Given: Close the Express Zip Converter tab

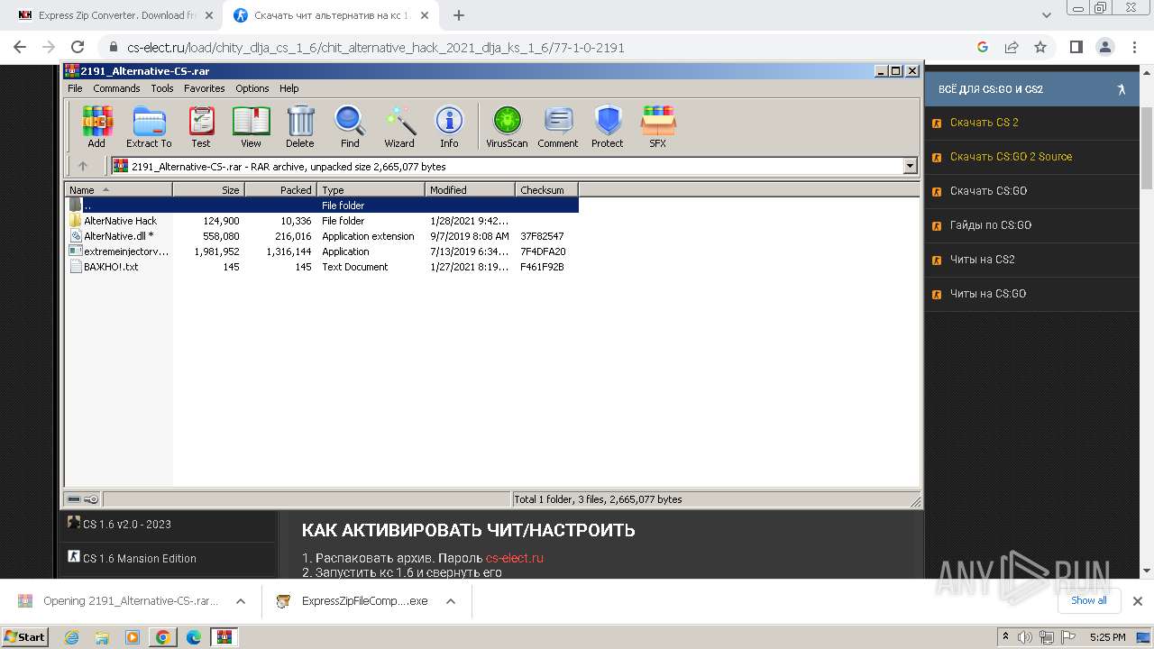Looking at the screenshot, I should 208,15.
